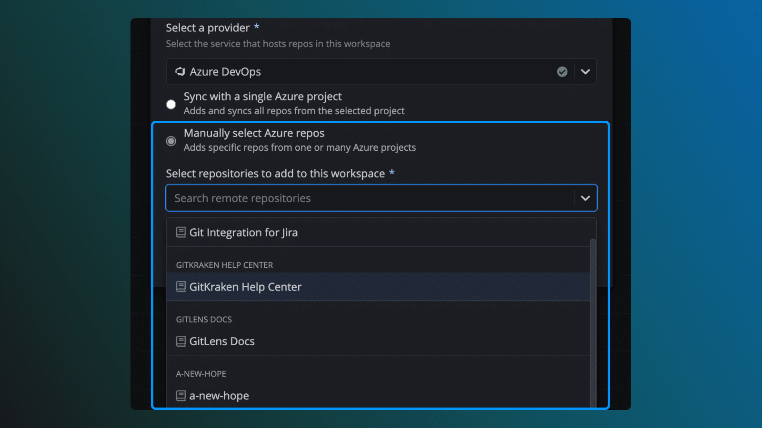Click the repo icon beside Git Integration for Jira
Image resolution: width=762 pixels, height=428 pixels.
click(181, 232)
